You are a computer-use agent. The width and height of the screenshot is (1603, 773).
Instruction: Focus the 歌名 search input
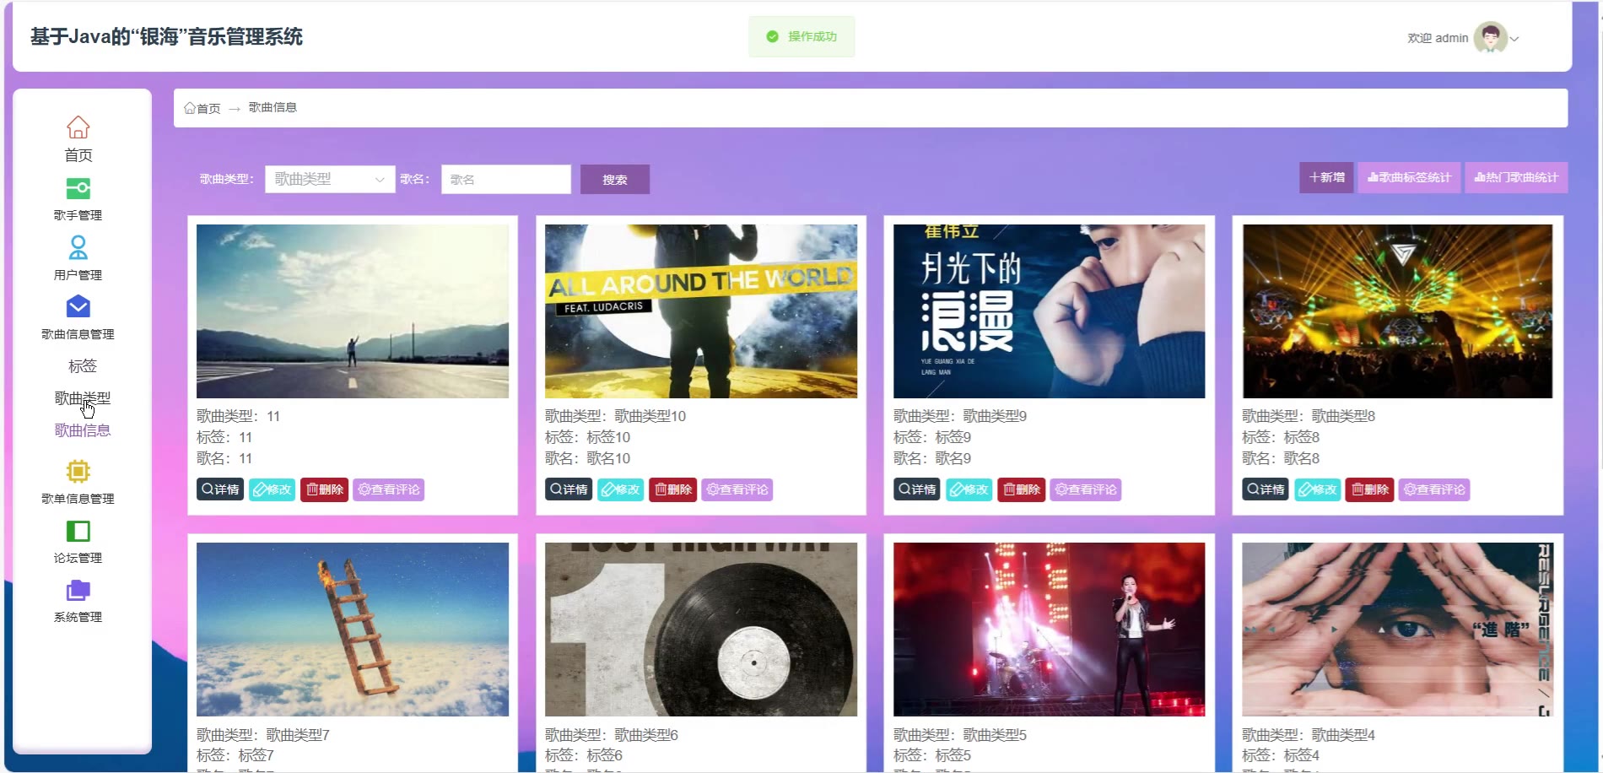(x=506, y=179)
